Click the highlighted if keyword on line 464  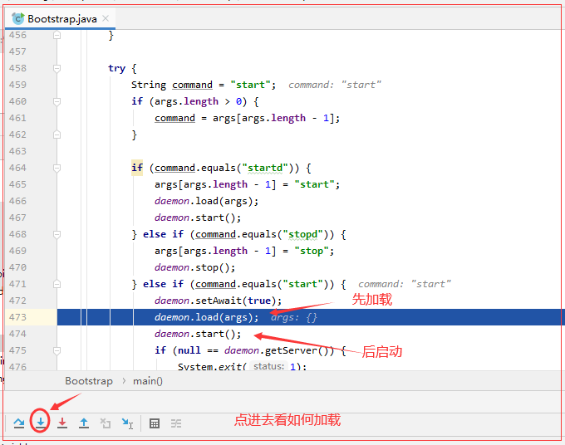point(137,168)
